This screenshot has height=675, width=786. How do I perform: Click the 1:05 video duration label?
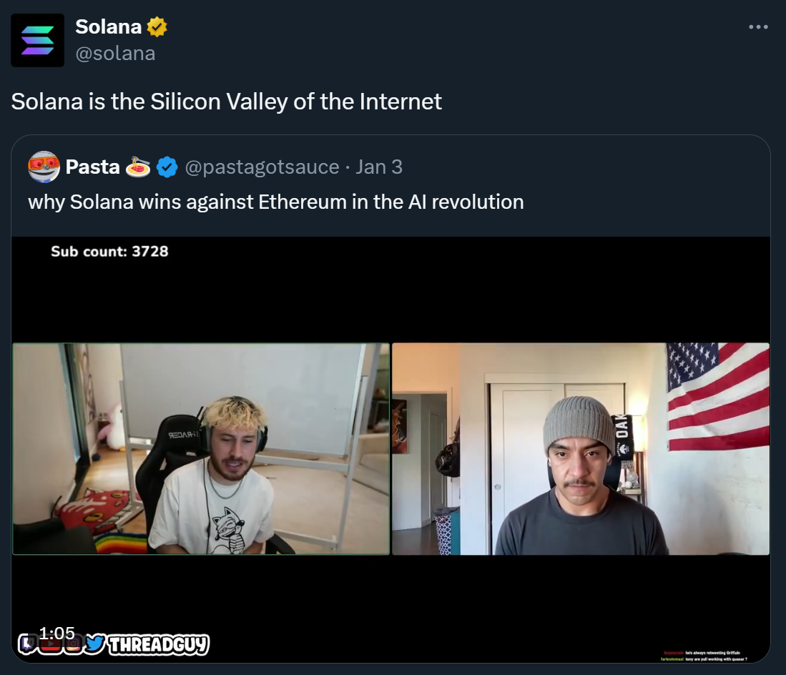point(57,633)
